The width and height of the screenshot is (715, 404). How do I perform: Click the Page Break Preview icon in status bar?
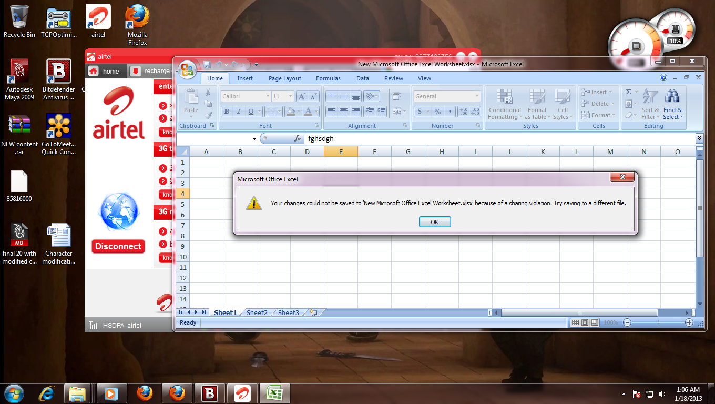[x=595, y=322]
